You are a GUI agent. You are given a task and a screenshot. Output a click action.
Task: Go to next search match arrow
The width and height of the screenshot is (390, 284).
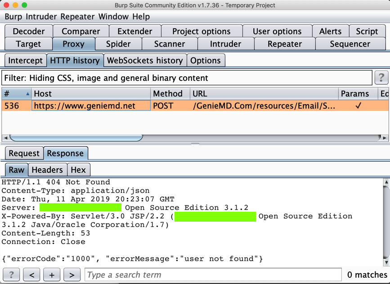click(x=72, y=275)
